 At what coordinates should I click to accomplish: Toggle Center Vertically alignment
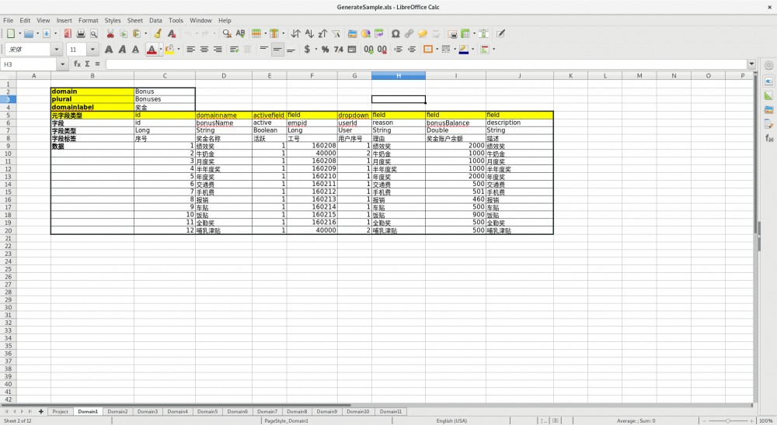[277, 49]
